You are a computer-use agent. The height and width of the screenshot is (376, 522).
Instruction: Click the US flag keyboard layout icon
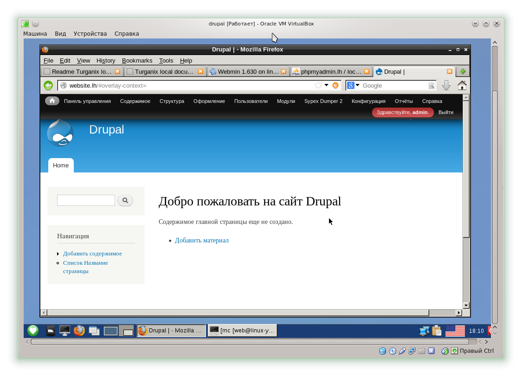click(455, 331)
